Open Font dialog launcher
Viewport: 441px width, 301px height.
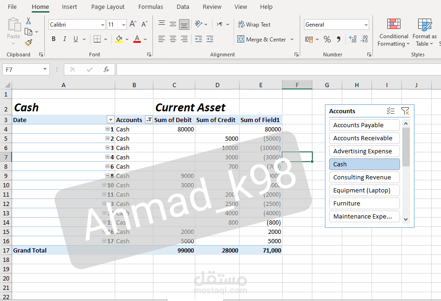pyautogui.click(x=149, y=55)
